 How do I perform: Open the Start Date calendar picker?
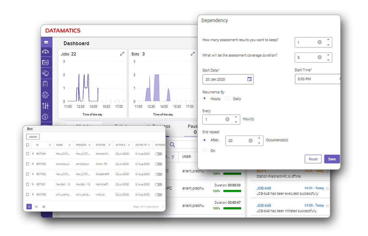tap(249, 79)
